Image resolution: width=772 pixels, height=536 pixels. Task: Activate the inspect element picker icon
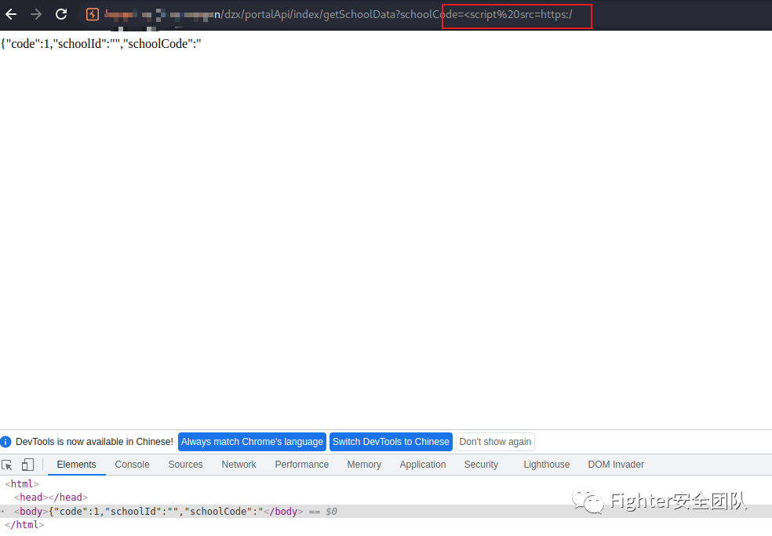7,465
